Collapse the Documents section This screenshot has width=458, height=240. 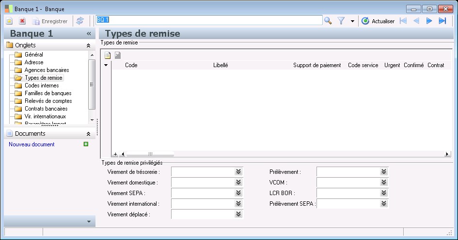coord(88,134)
